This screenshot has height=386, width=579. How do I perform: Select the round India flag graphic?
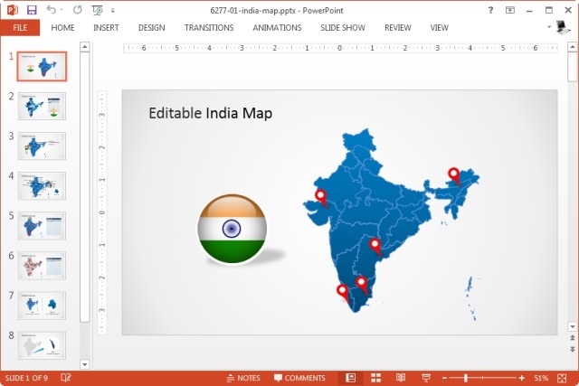tap(232, 229)
